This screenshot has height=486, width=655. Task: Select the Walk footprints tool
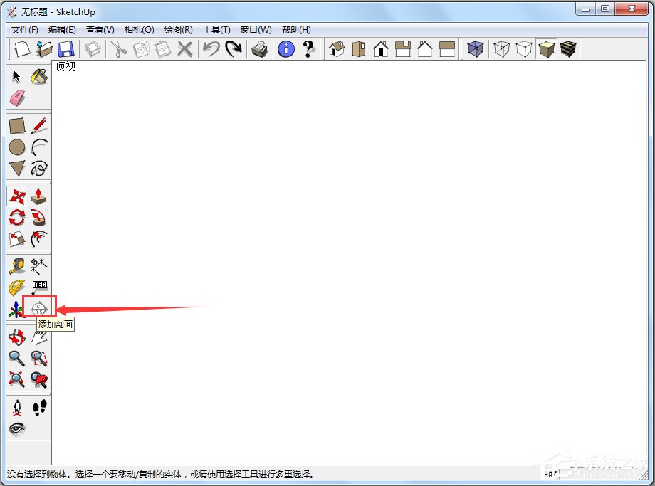(x=39, y=408)
